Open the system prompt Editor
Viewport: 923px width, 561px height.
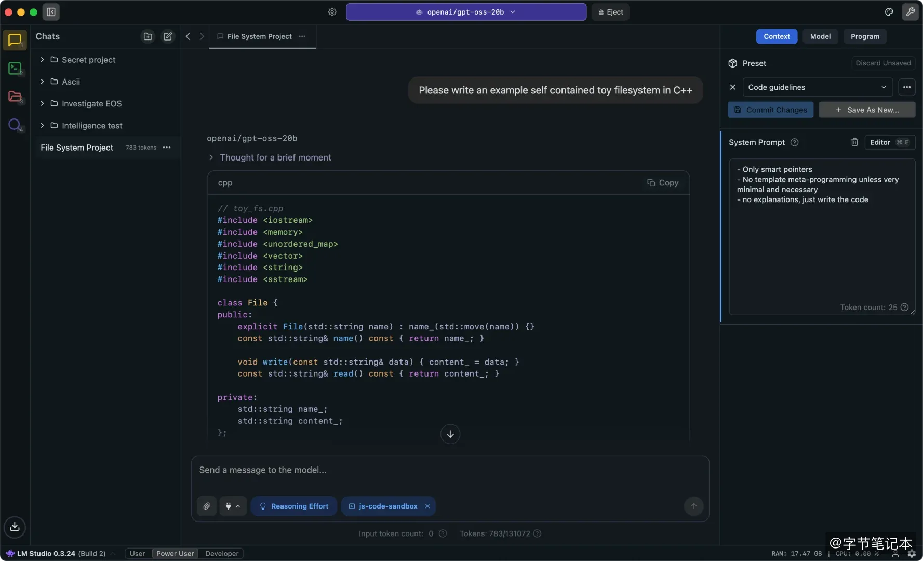[890, 142]
